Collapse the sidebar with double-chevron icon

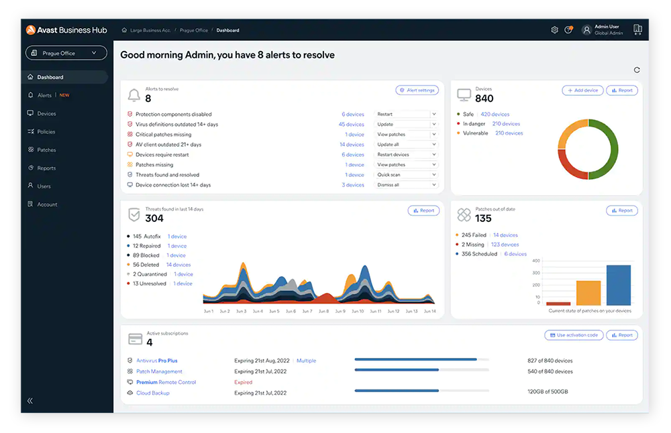pyautogui.click(x=30, y=400)
